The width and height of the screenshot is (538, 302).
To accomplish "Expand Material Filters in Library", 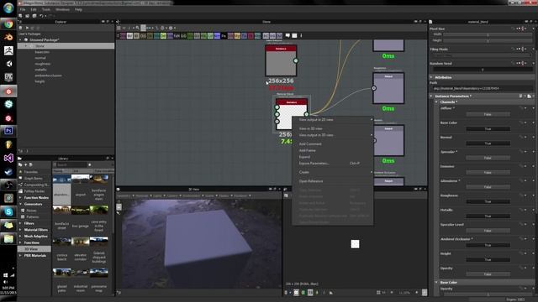I will (x=20, y=230).
